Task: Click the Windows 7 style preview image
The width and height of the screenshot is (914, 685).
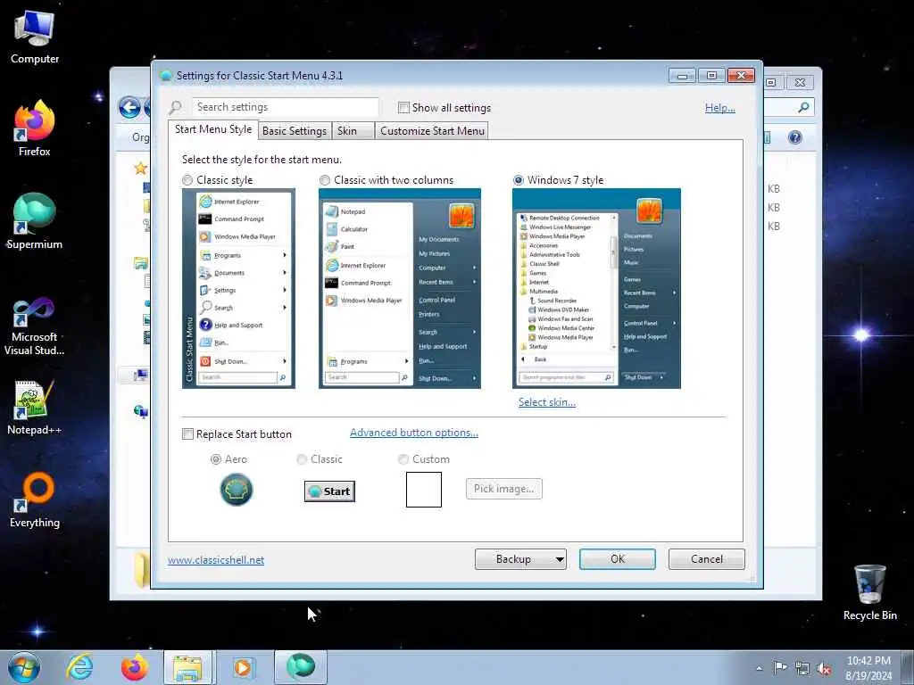Action: tap(596, 288)
